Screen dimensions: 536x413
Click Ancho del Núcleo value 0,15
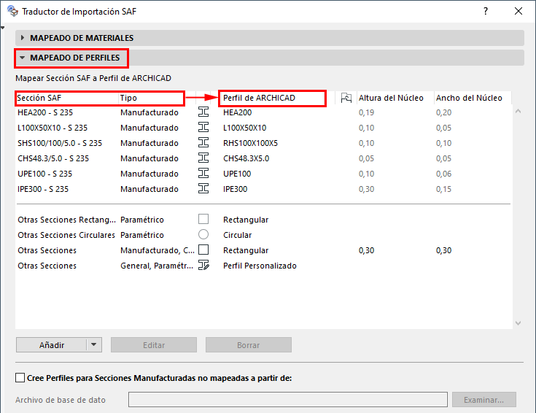click(443, 189)
